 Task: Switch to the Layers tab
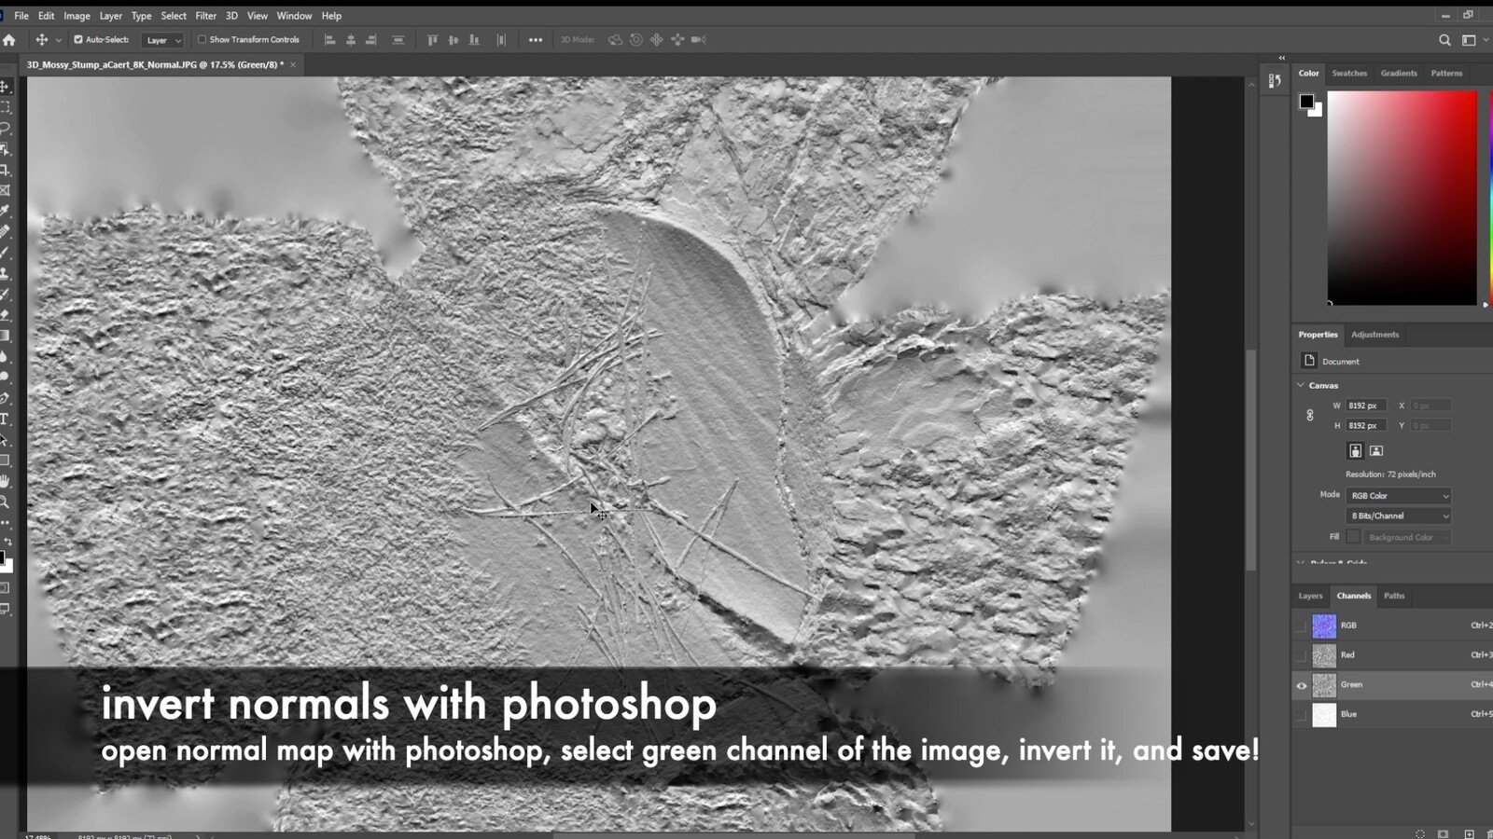click(x=1310, y=596)
